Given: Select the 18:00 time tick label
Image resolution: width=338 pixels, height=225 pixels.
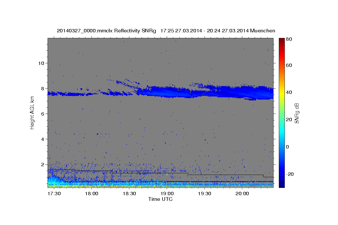Looking at the screenshot, I should coord(92,193).
